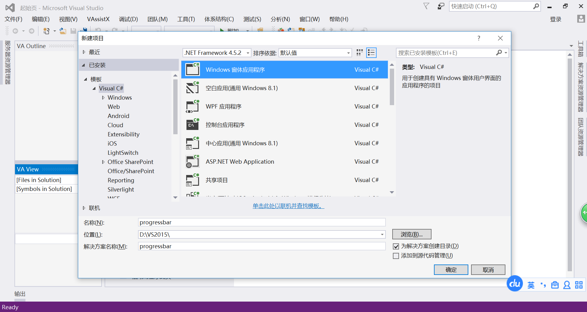Image resolution: width=587 pixels, height=312 pixels.
Task: Click the 取消 button
Action: click(x=488, y=270)
